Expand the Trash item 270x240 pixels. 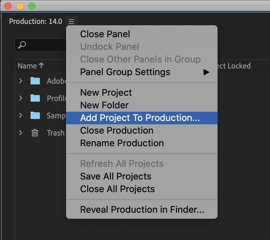click(x=20, y=133)
